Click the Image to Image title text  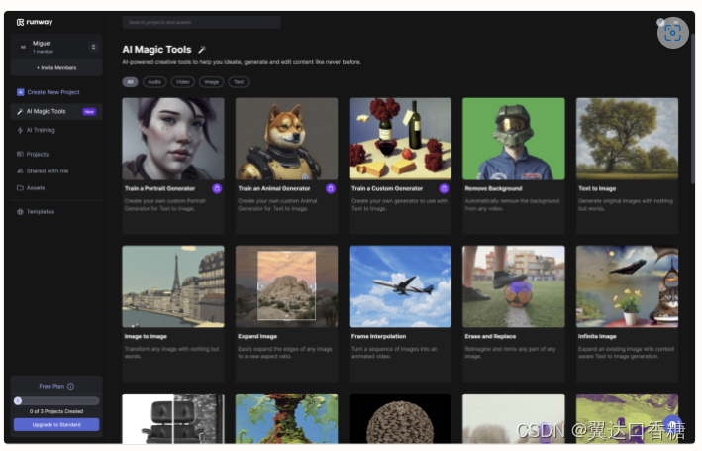[x=146, y=337]
